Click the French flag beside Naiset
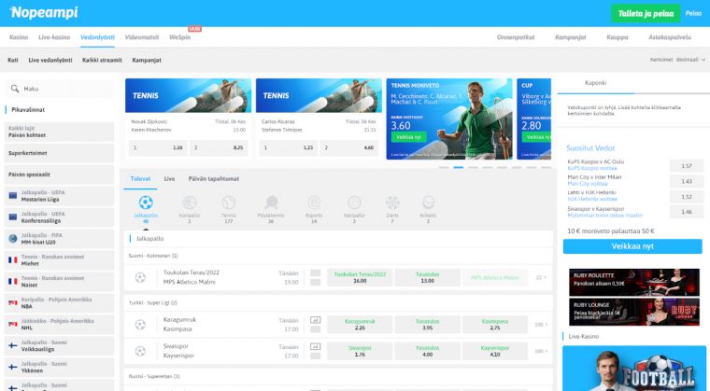Viewport: 710px width, 391px height. pyautogui.click(x=13, y=282)
